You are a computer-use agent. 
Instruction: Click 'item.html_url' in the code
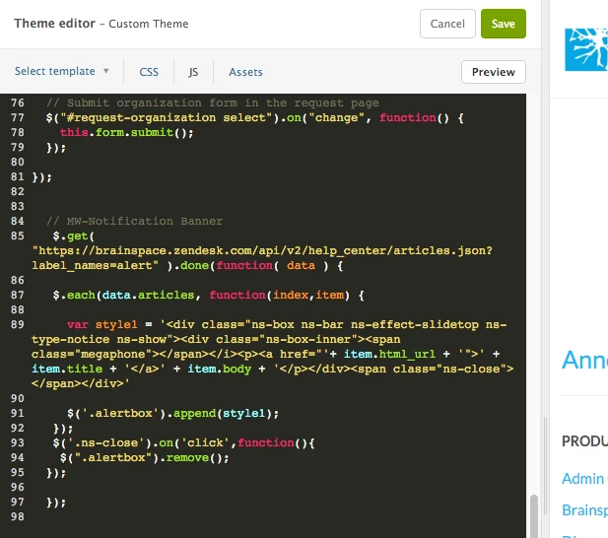point(389,354)
